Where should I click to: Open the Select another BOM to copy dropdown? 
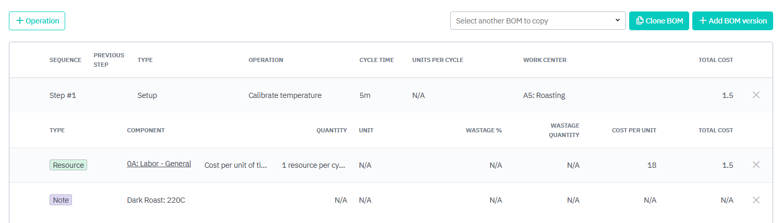[x=537, y=21]
